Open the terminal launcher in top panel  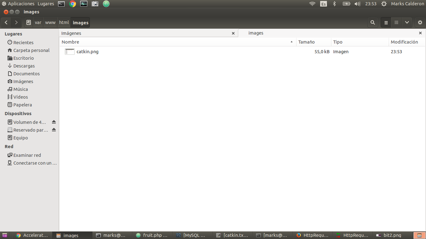pos(62,4)
